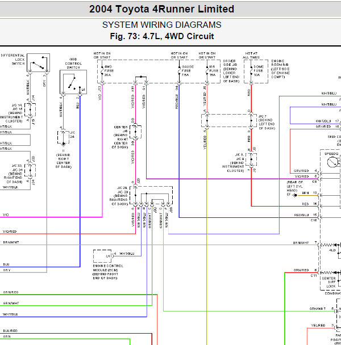Click the 'GRY/RED 16' pin label at upper right

click(327, 127)
